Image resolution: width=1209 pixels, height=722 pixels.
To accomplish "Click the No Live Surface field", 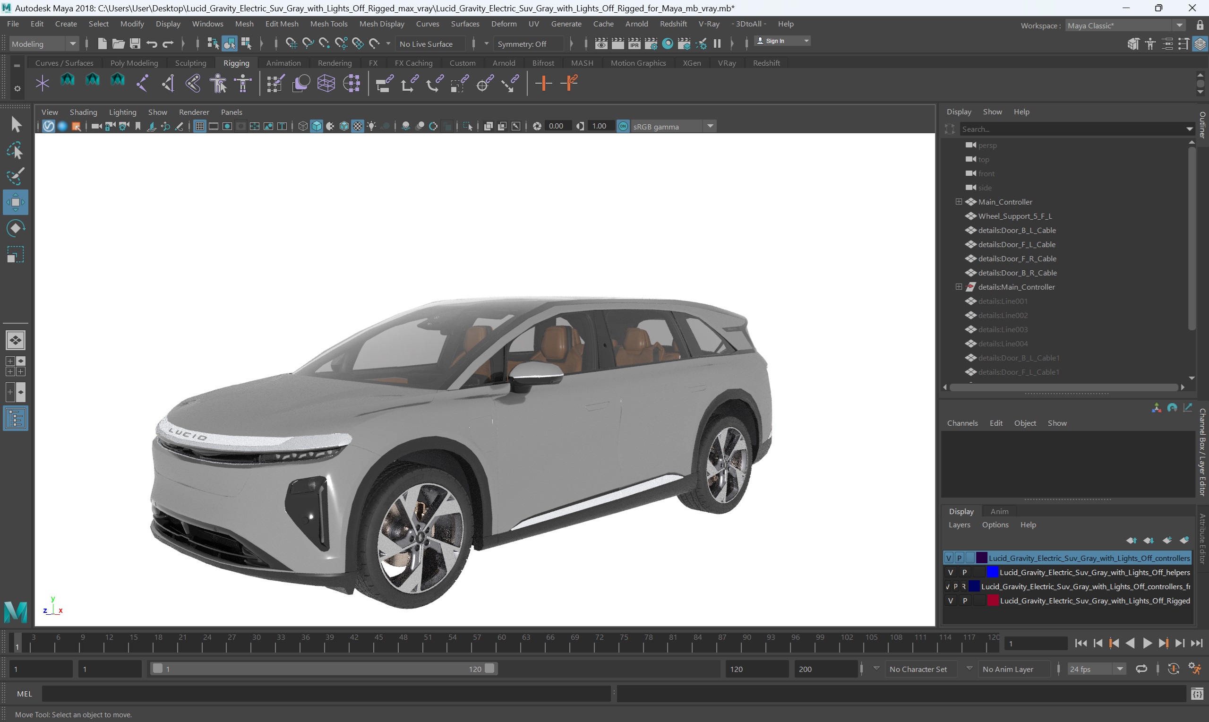I will pos(431,44).
